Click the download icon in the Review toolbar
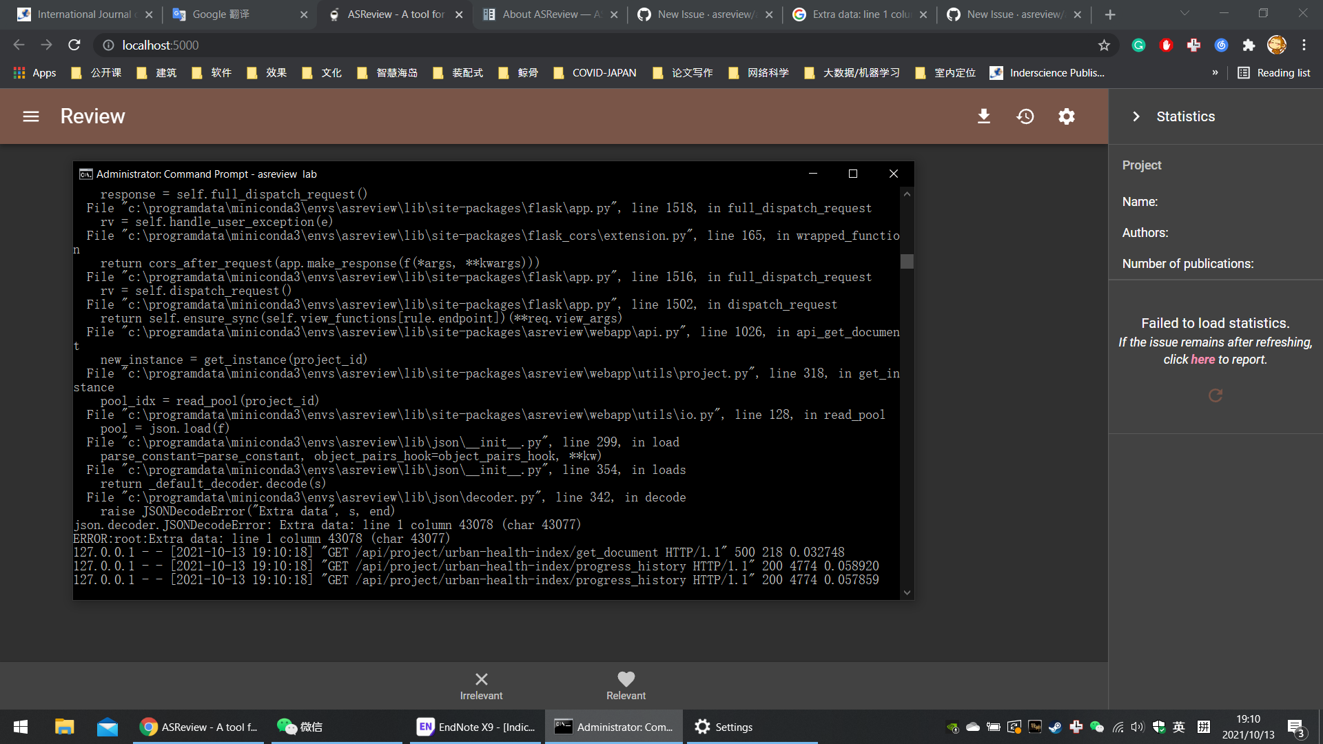This screenshot has width=1323, height=744. (984, 116)
